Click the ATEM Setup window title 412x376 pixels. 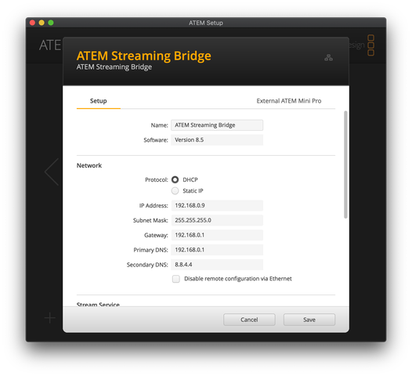206,23
